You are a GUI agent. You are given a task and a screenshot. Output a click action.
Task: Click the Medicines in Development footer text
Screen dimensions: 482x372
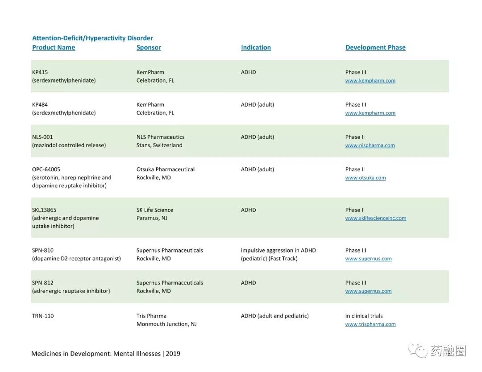point(106,354)
